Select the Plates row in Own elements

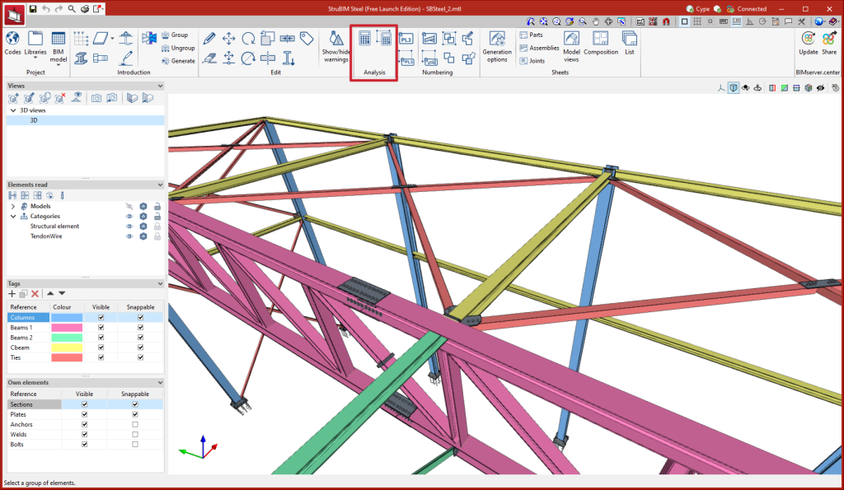pyautogui.click(x=85, y=415)
